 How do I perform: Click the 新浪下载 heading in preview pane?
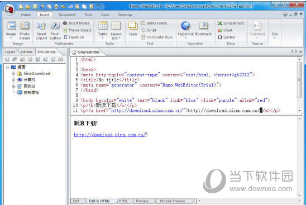point(85,123)
